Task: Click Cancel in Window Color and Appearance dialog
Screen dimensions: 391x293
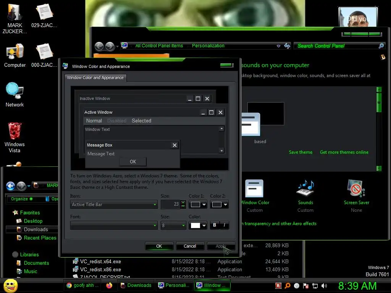Action: (x=190, y=246)
